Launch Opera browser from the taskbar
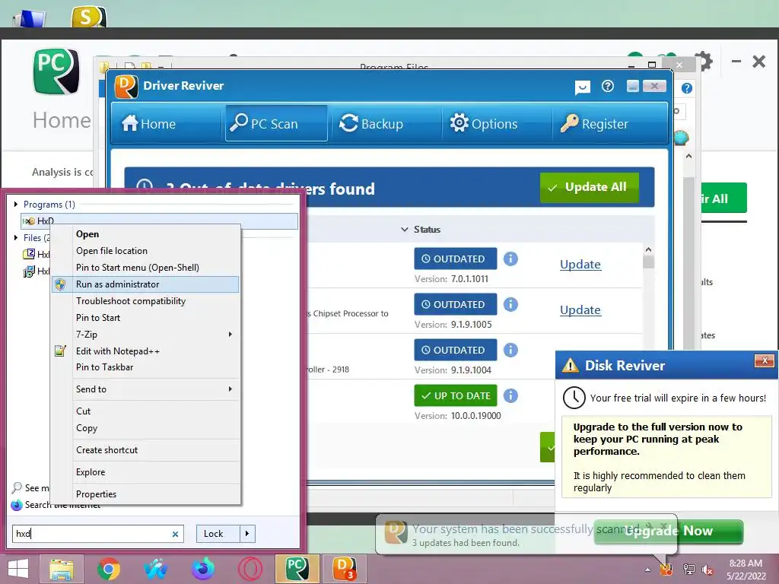Screen dimensions: 779x584 (x=250, y=569)
